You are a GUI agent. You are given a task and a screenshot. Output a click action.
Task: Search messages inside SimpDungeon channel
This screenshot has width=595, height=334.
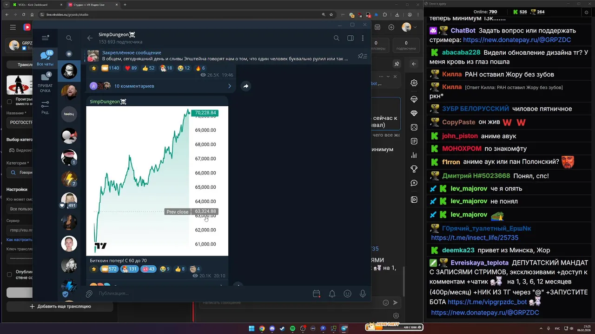337,38
